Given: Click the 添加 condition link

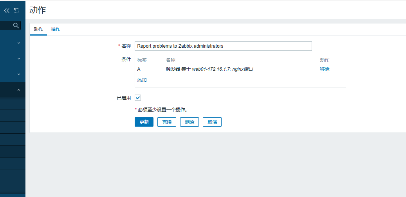Looking at the screenshot, I should [142, 80].
